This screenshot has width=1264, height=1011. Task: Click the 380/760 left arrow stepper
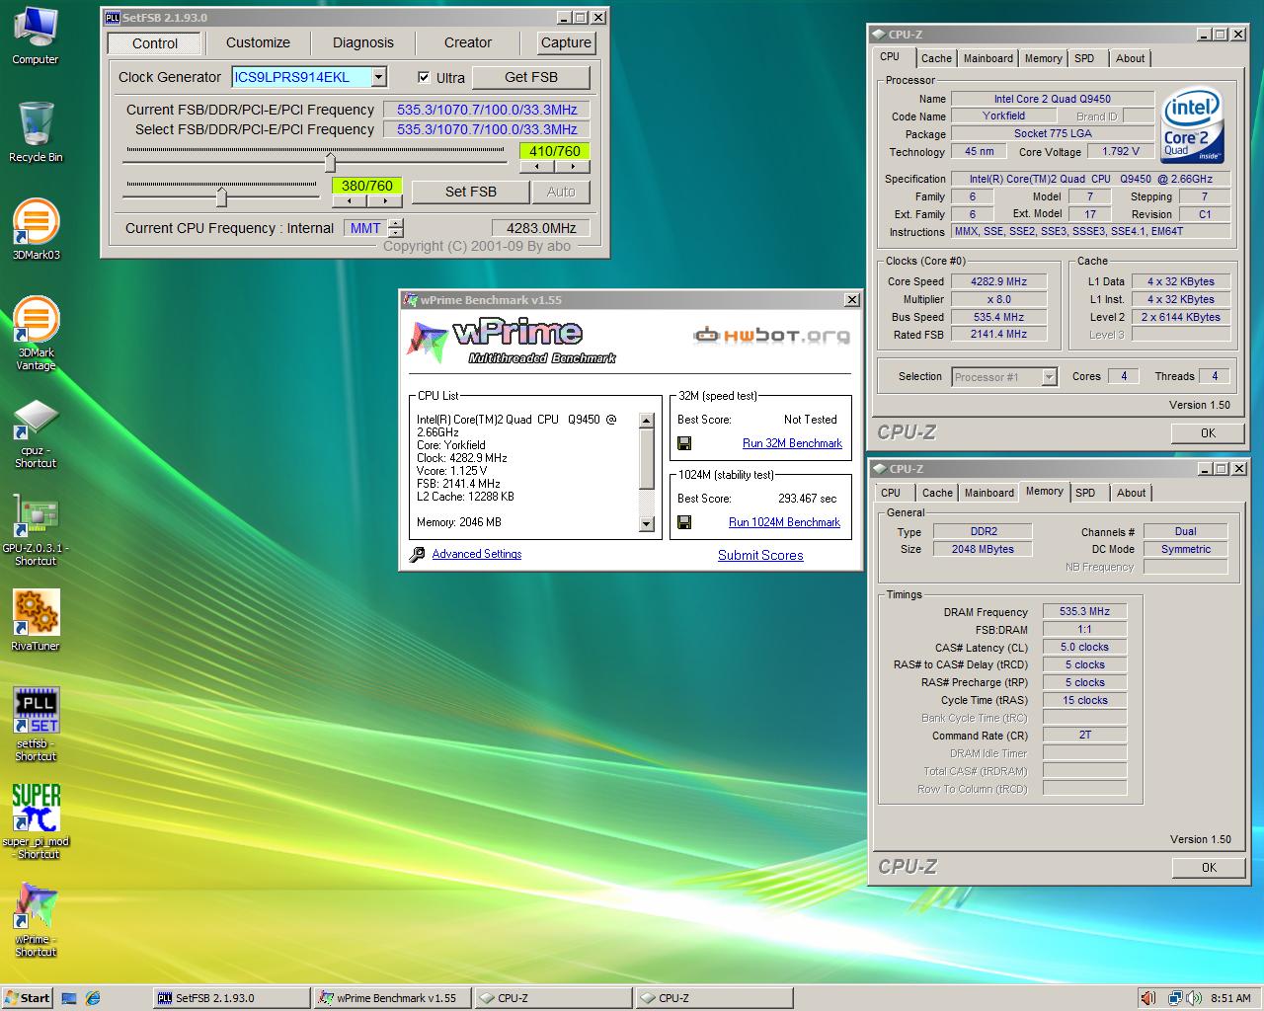349,201
